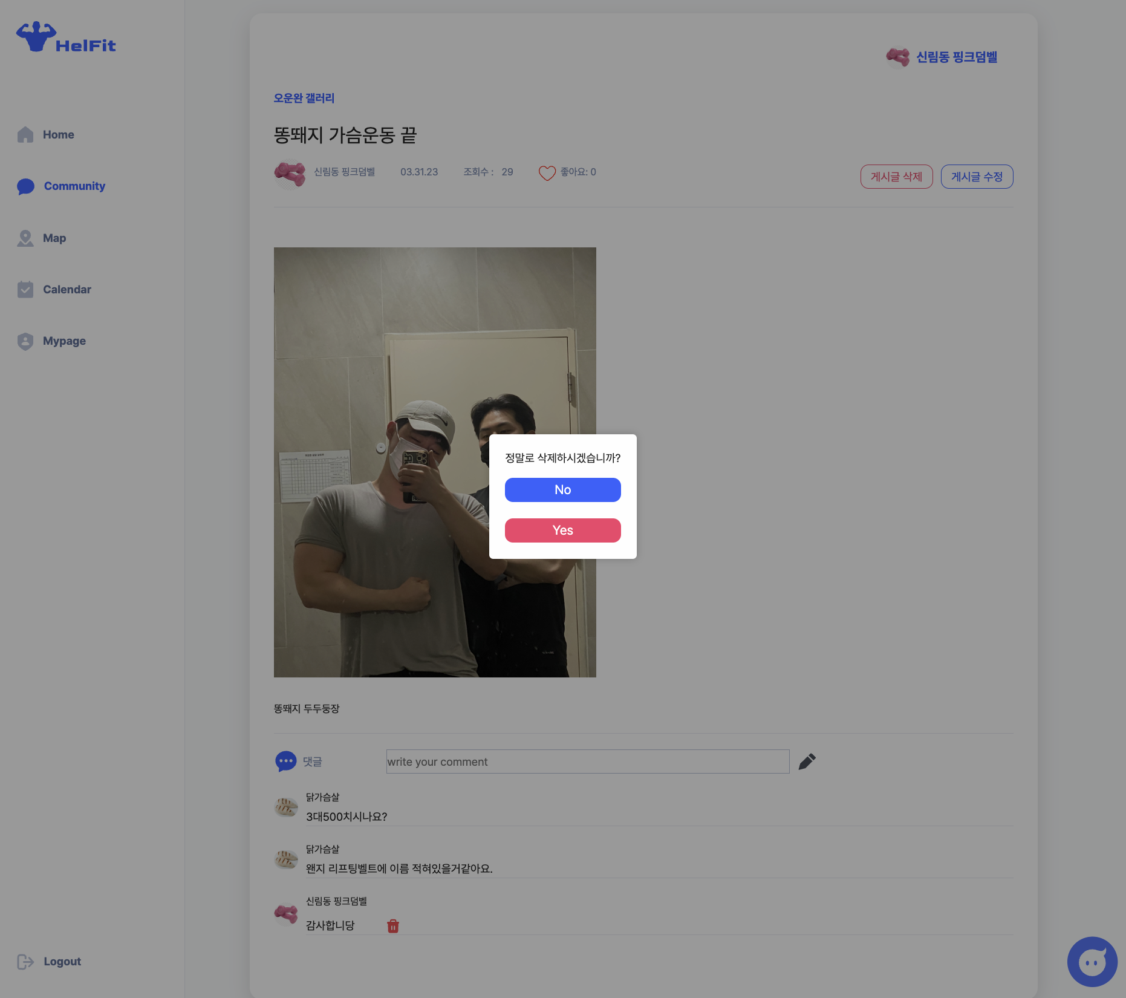Click the 댓글 speech bubble icon
The image size is (1126, 998).
(286, 762)
